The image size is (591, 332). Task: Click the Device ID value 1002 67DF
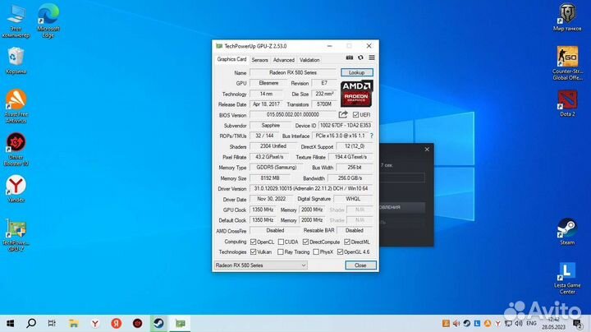[x=346, y=125]
